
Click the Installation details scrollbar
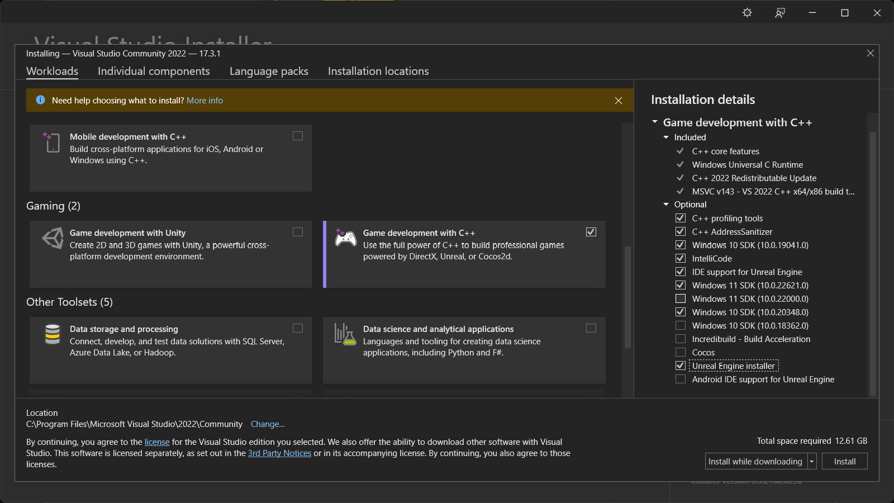pos(873,263)
